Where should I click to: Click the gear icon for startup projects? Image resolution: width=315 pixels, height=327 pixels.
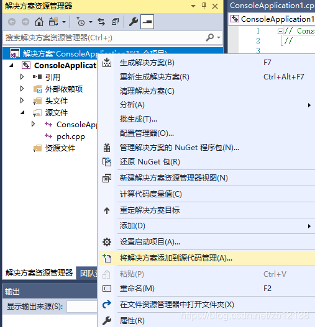pos(107,242)
